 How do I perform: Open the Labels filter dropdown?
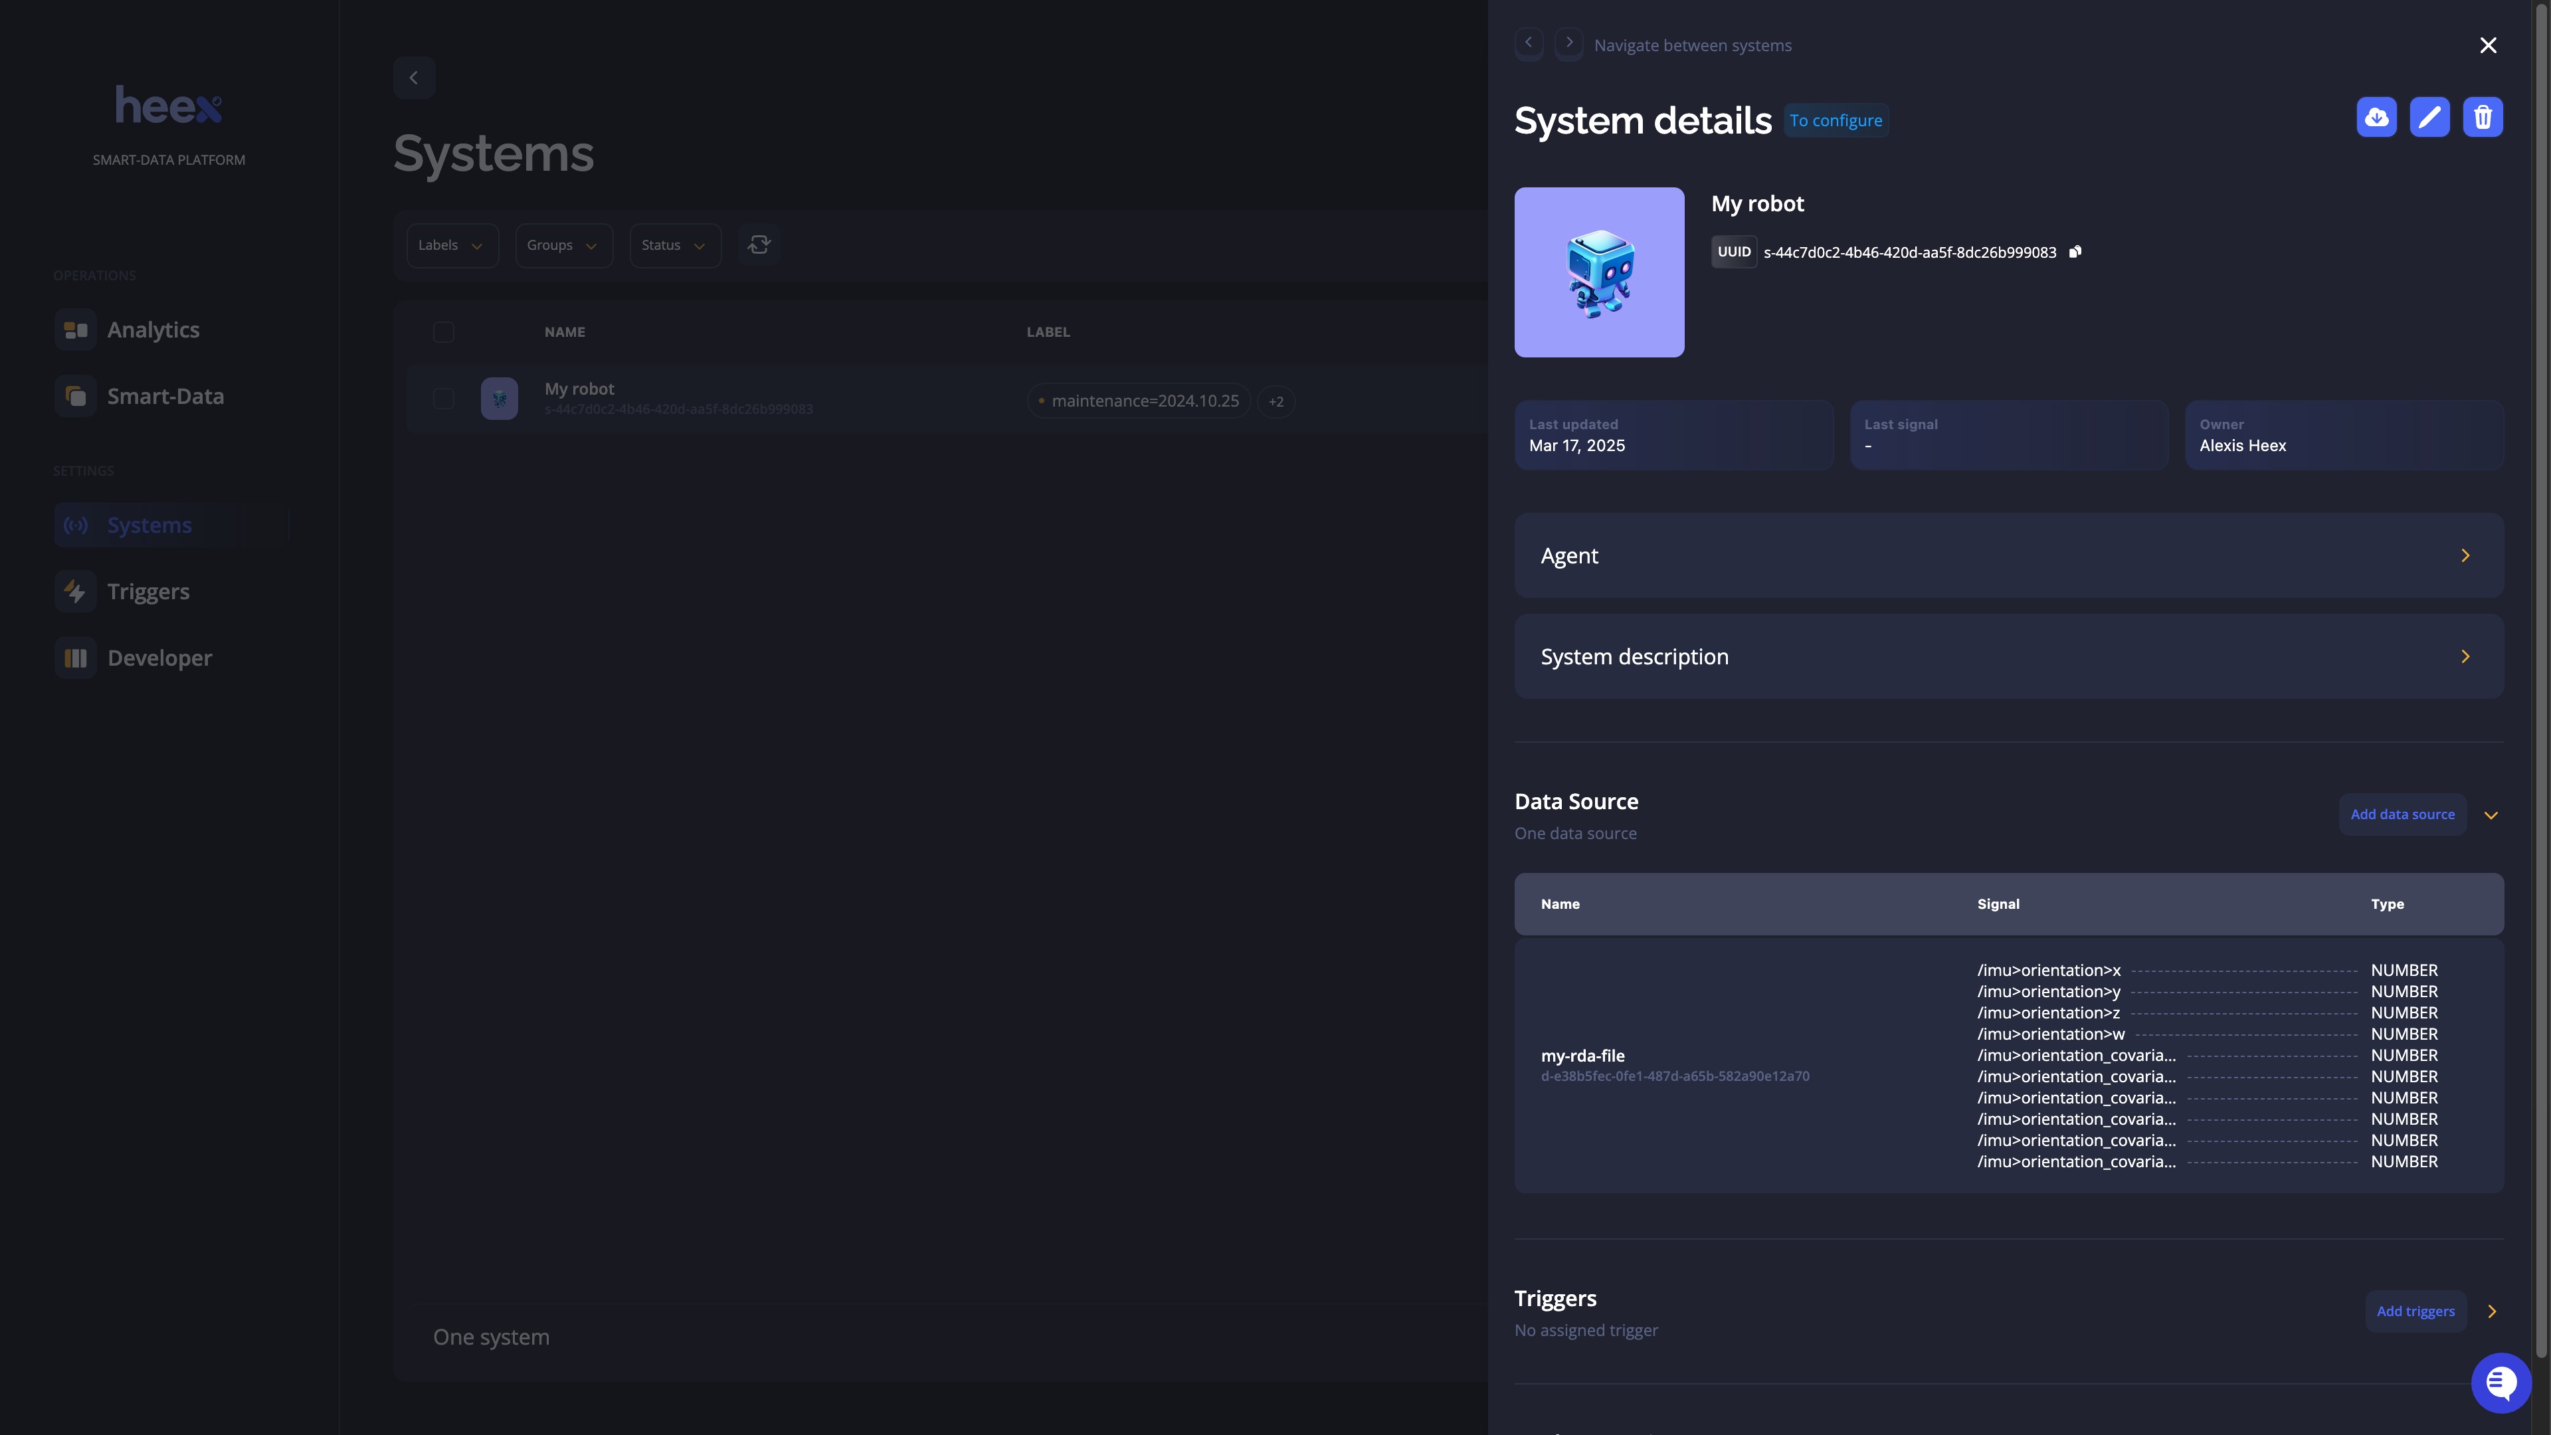pyautogui.click(x=452, y=246)
